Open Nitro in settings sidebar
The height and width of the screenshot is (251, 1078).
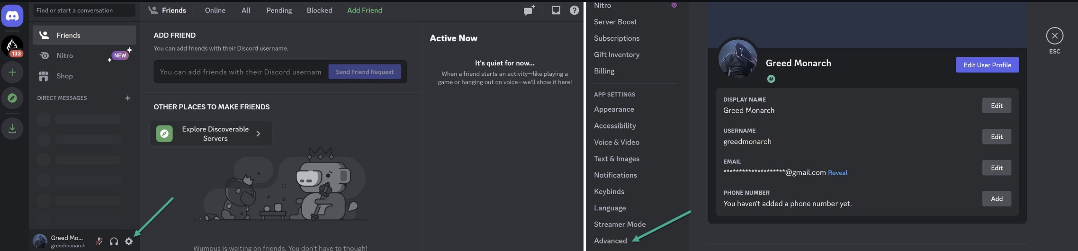602,6
